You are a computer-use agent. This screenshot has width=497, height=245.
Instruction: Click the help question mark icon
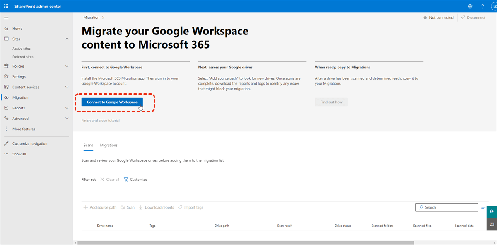tap(483, 6)
